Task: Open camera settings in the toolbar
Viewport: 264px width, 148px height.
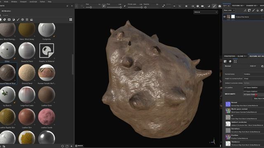Action: pyautogui.click(x=203, y=6)
